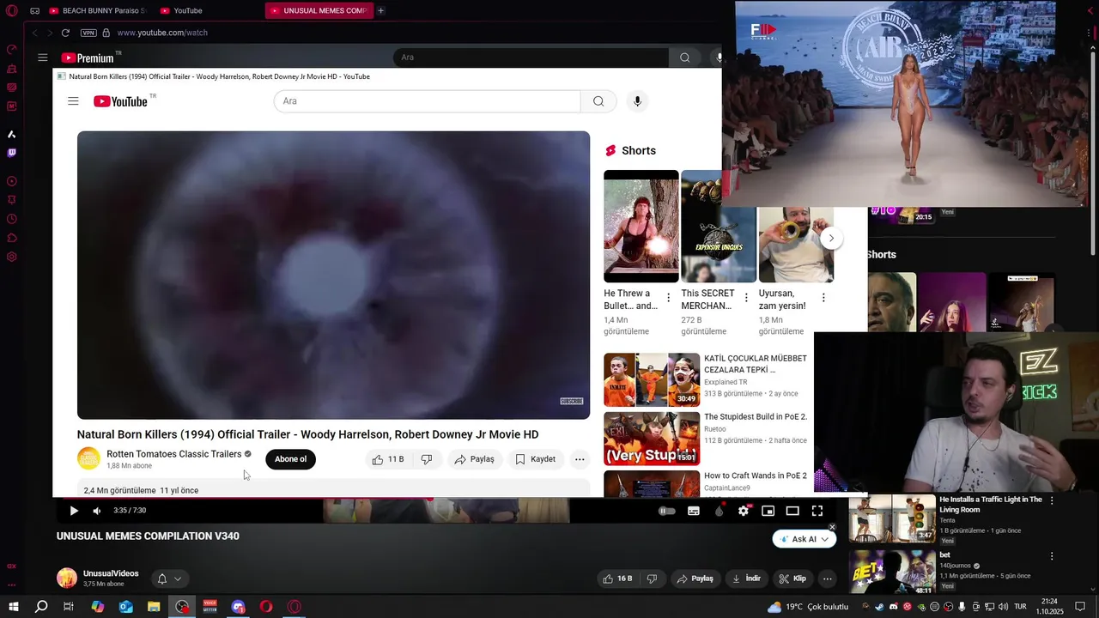Screen dimensions: 1099x618
Task: Open notification bell dropdown for UnusualVideos
Action: [168, 579]
